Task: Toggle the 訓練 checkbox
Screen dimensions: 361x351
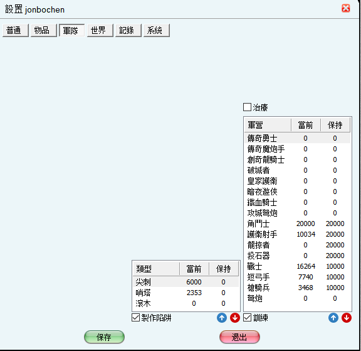Action: [x=248, y=318]
